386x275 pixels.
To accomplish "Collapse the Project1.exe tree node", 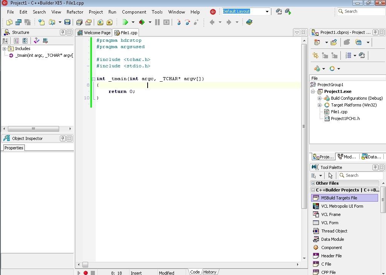I will [x=313, y=91].
